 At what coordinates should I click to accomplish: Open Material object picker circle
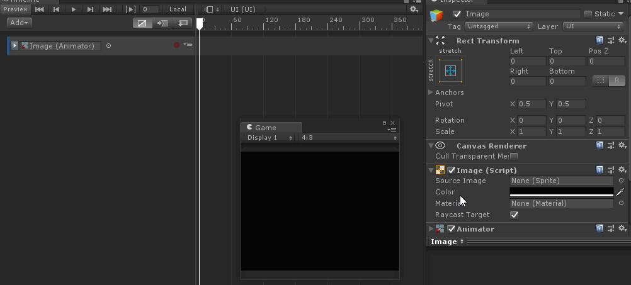click(x=621, y=203)
